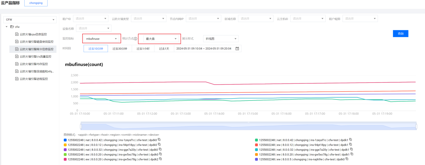Open 云防火墙引擎进程监控 monitoring page
This screenshot has width=425, height=165.
(x=34, y=79)
